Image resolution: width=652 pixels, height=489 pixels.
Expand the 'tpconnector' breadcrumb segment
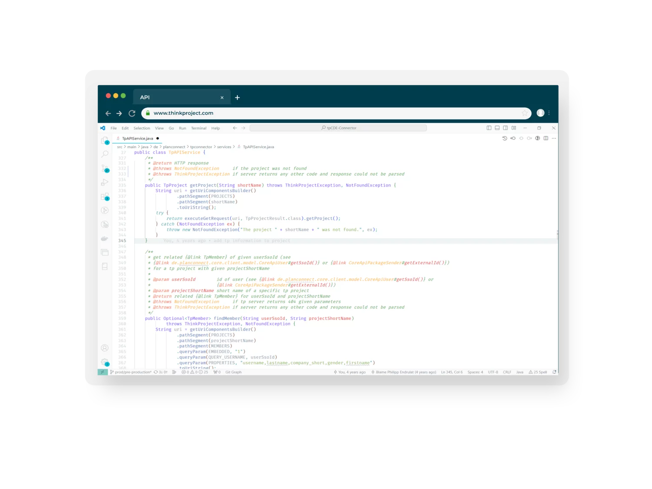pos(201,147)
